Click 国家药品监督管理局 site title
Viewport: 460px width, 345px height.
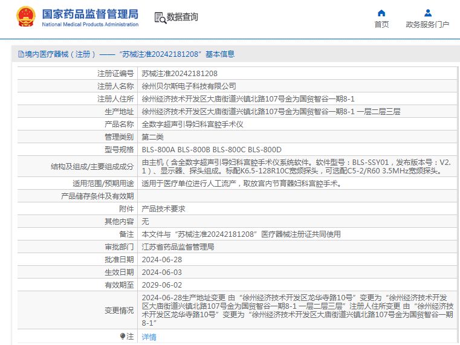[x=90, y=14]
